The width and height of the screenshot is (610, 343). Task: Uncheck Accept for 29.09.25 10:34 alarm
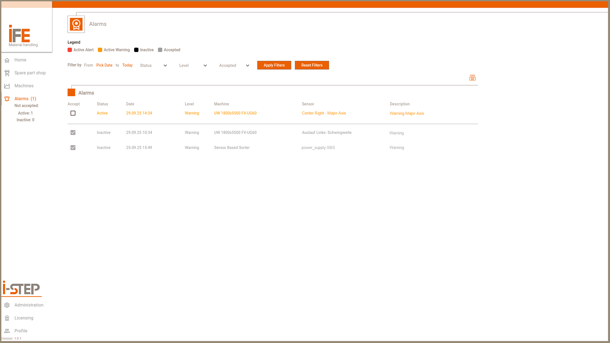pyautogui.click(x=73, y=132)
